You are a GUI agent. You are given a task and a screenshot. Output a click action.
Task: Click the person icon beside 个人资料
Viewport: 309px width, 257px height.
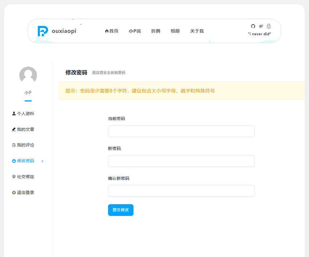click(x=14, y=114)
